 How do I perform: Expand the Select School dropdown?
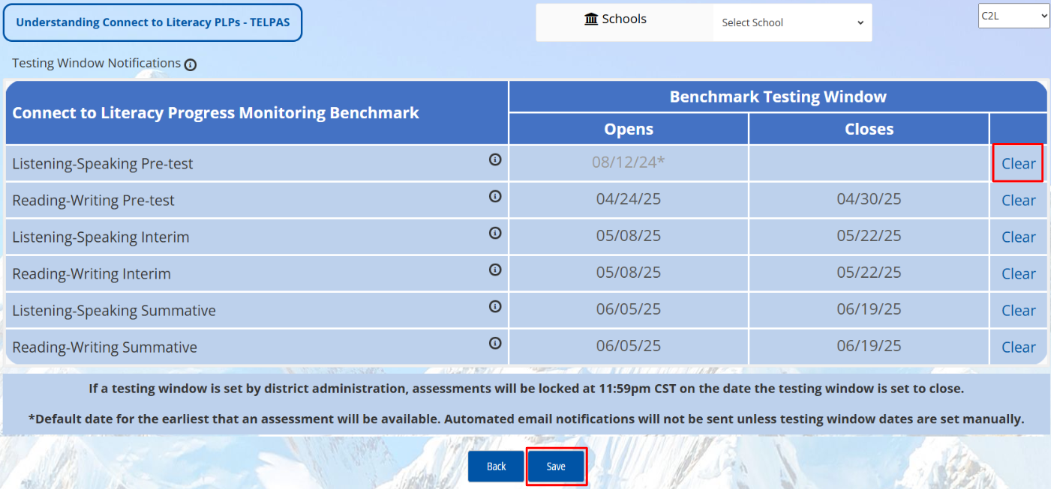(x=792, y=22)
